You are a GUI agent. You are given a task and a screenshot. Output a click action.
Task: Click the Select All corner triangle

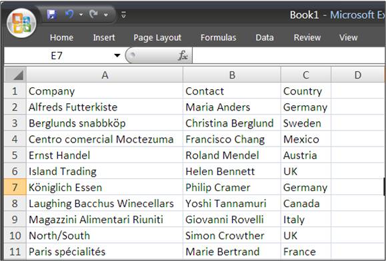click(x=15, y=75)
